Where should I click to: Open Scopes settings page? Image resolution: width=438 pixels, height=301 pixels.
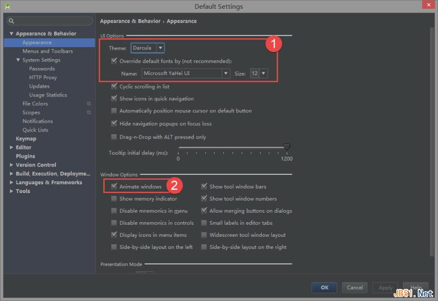[x=31, y=112]
